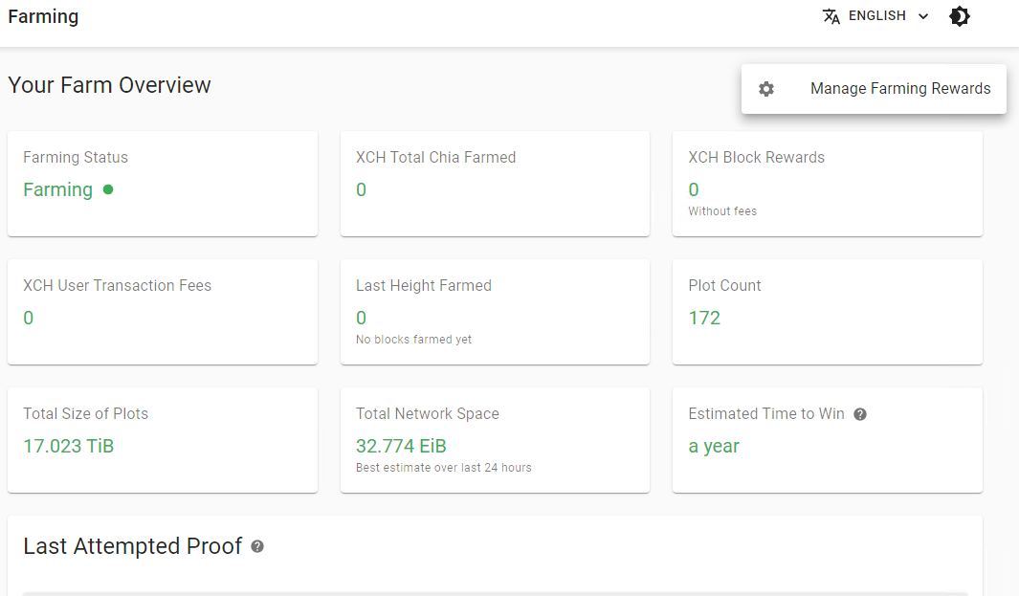Screen dimensions: 1019x596
Task: Click the Total Network Space 32.774 EiB value
Action: [x=401, y=446]
